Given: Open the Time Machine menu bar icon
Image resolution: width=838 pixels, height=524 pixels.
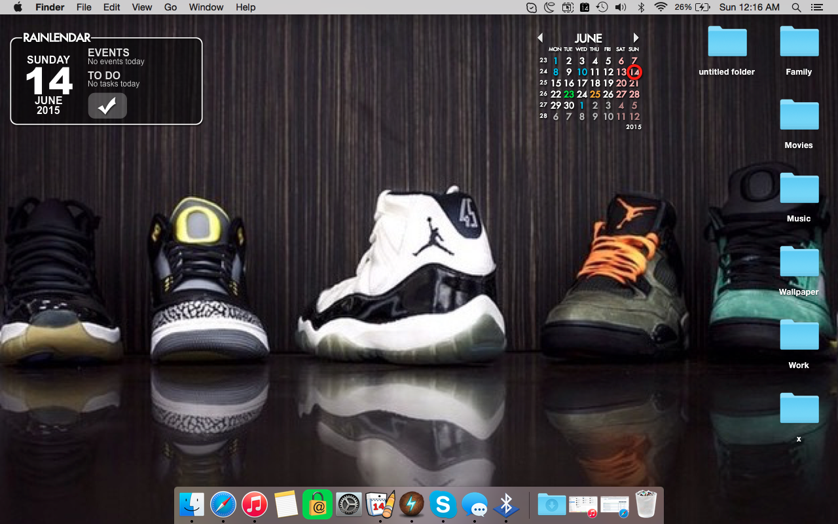Looking at the screenshot, I should click(x=602, y=7).
